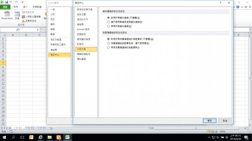Viewport: 252px width, 141px height.
Task: Click Excel application icon at top-left
Action: (2, 2)
